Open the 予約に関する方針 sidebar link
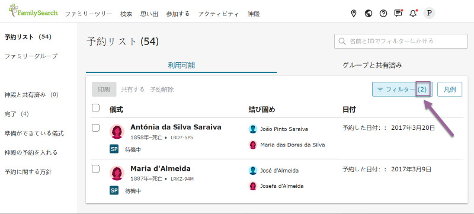This screenshot has height=214, width=474. click(28, 172)
